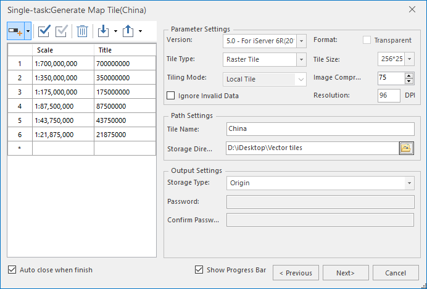The height and width of the screenshot is (289, 427).
Task: Click the Previous button
Action: 296,273
